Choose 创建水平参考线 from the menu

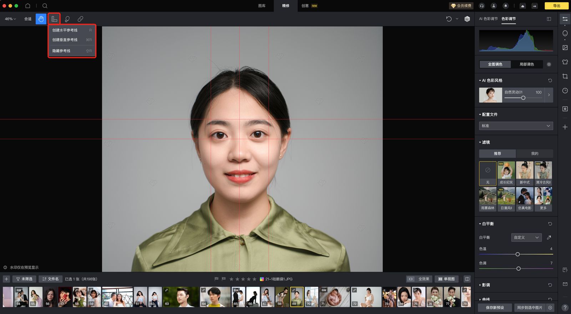pyautogui.click(x=65, y=30)
